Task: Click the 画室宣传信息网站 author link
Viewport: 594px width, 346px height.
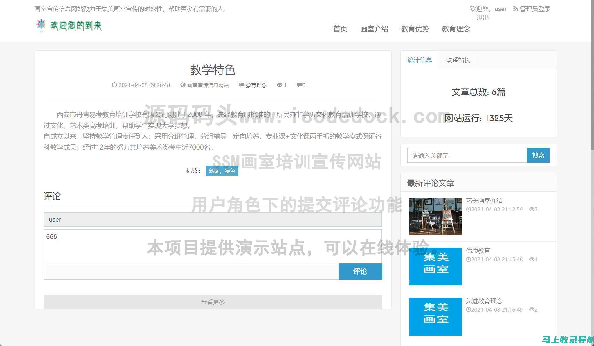Action: point(208,85)
